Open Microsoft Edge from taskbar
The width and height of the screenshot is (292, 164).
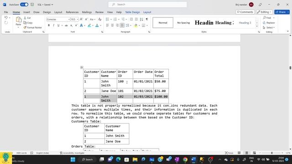click(x=118, y=159)
